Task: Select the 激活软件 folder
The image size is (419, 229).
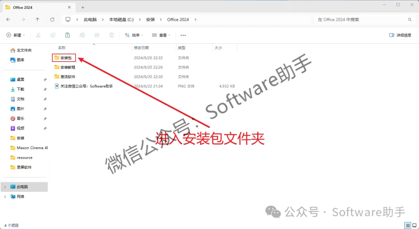Action: [x=65, y=77]
